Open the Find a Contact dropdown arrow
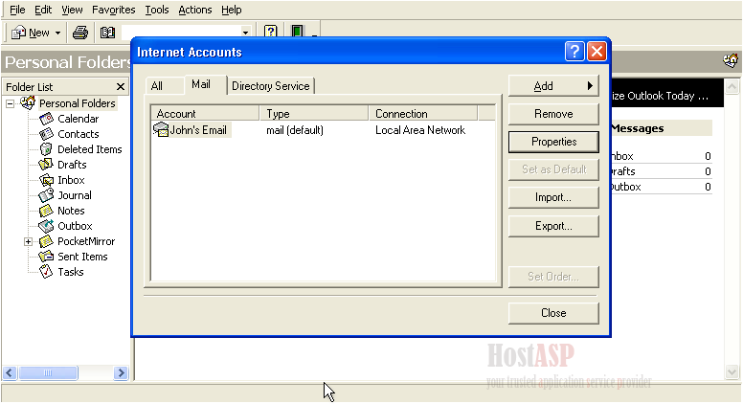Image resolution: width=743 pixels, height=404 pixels. [x=245, y=33]
